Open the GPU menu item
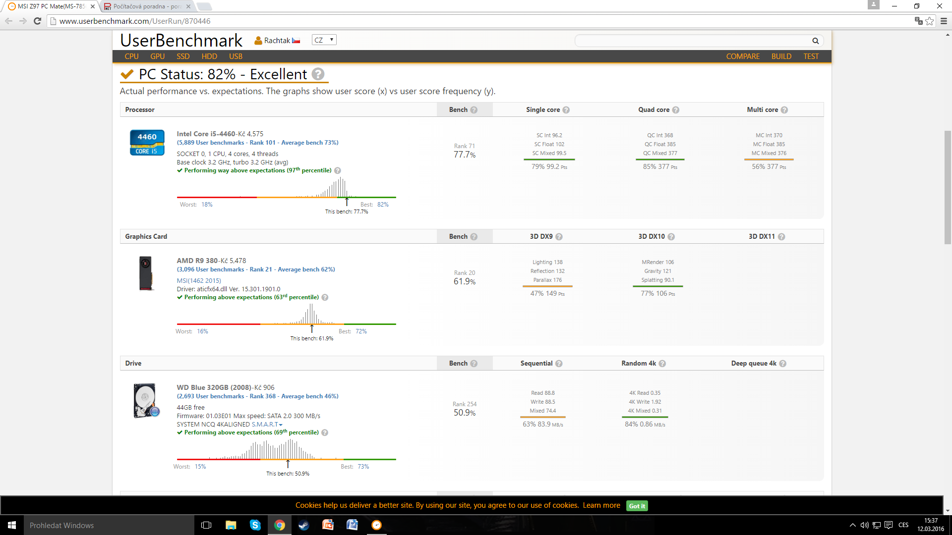 click(x=157, y=56)
